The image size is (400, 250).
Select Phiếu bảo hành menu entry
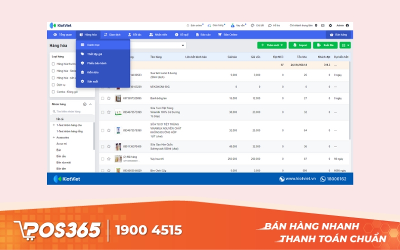(x=103, y=63)
